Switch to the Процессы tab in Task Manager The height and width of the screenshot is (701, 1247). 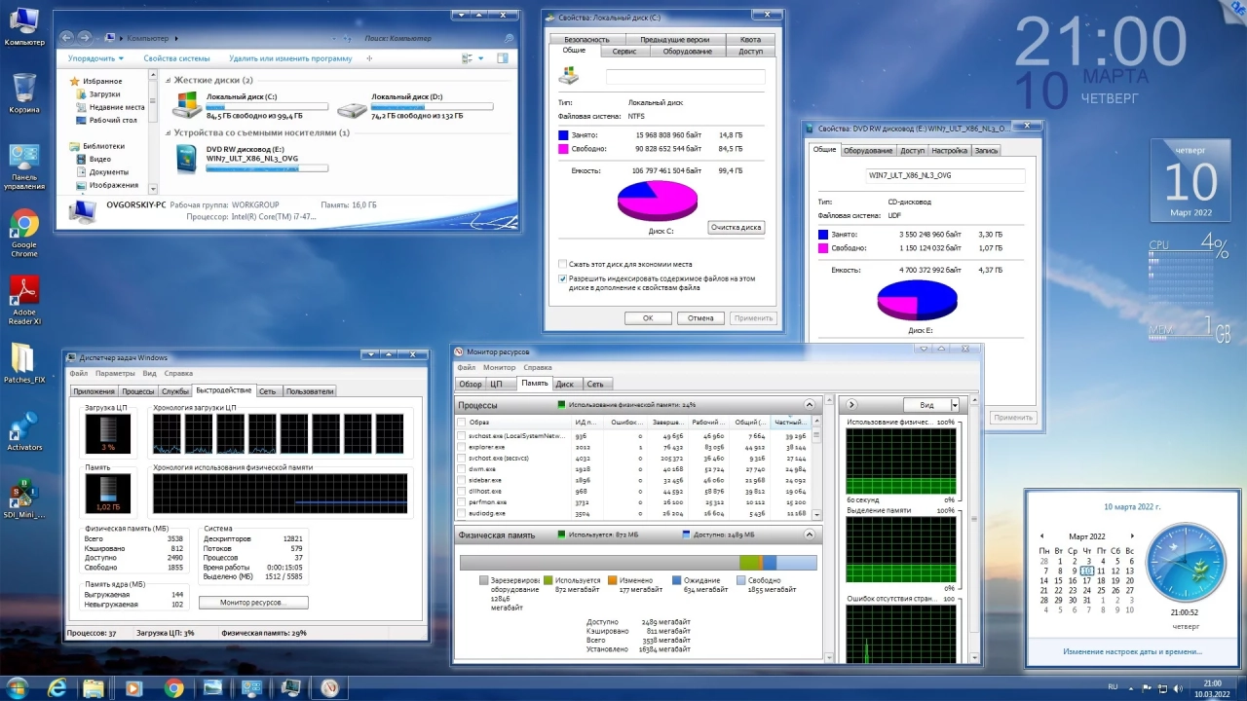coord(138,391)
